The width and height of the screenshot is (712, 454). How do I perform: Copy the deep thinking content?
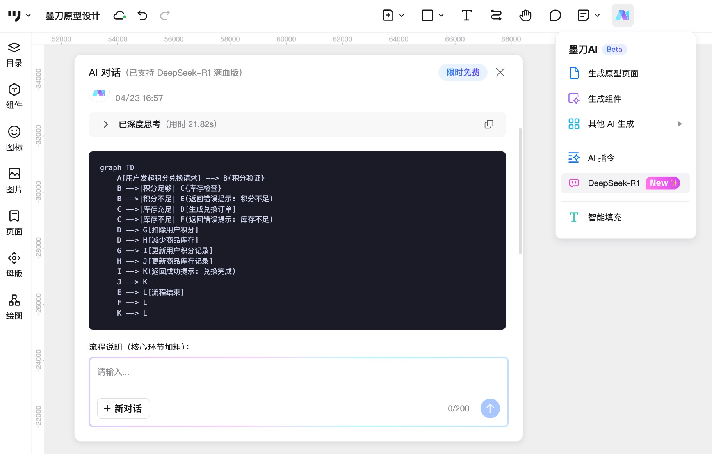coord(489,124)
